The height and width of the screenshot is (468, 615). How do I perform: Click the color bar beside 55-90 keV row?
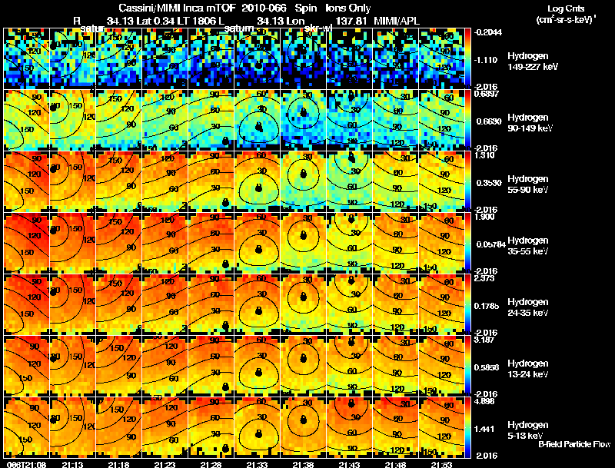pyautogui.click(x=468, y=181)
